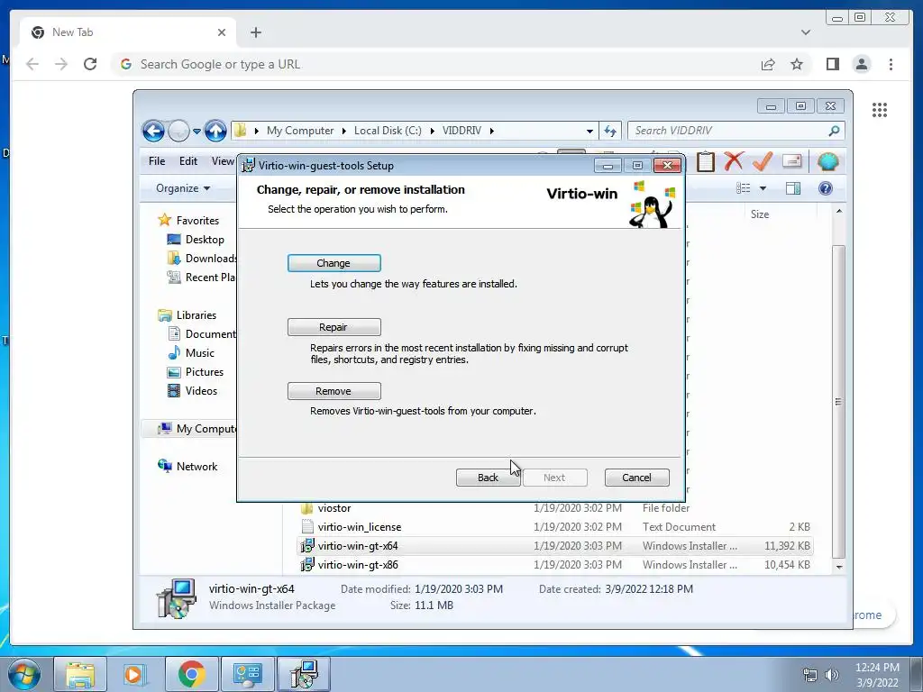
Task: Select Downloads in the navigation pane
Action: [x=201, y=259]
